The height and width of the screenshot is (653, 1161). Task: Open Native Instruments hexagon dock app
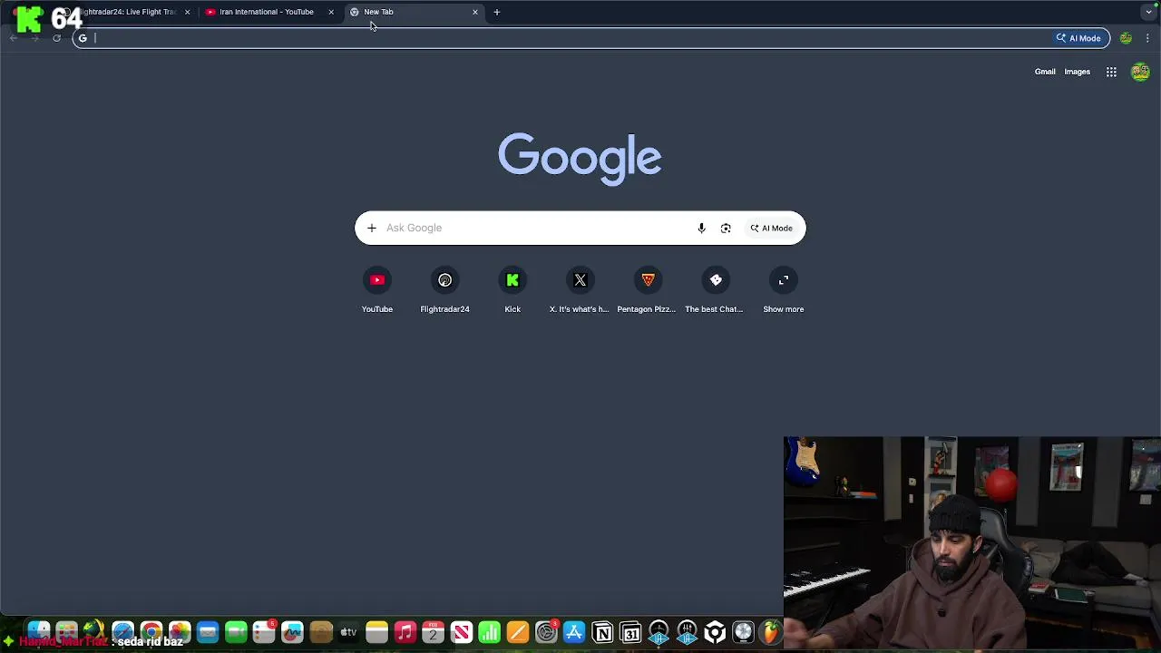pos(715,631)
